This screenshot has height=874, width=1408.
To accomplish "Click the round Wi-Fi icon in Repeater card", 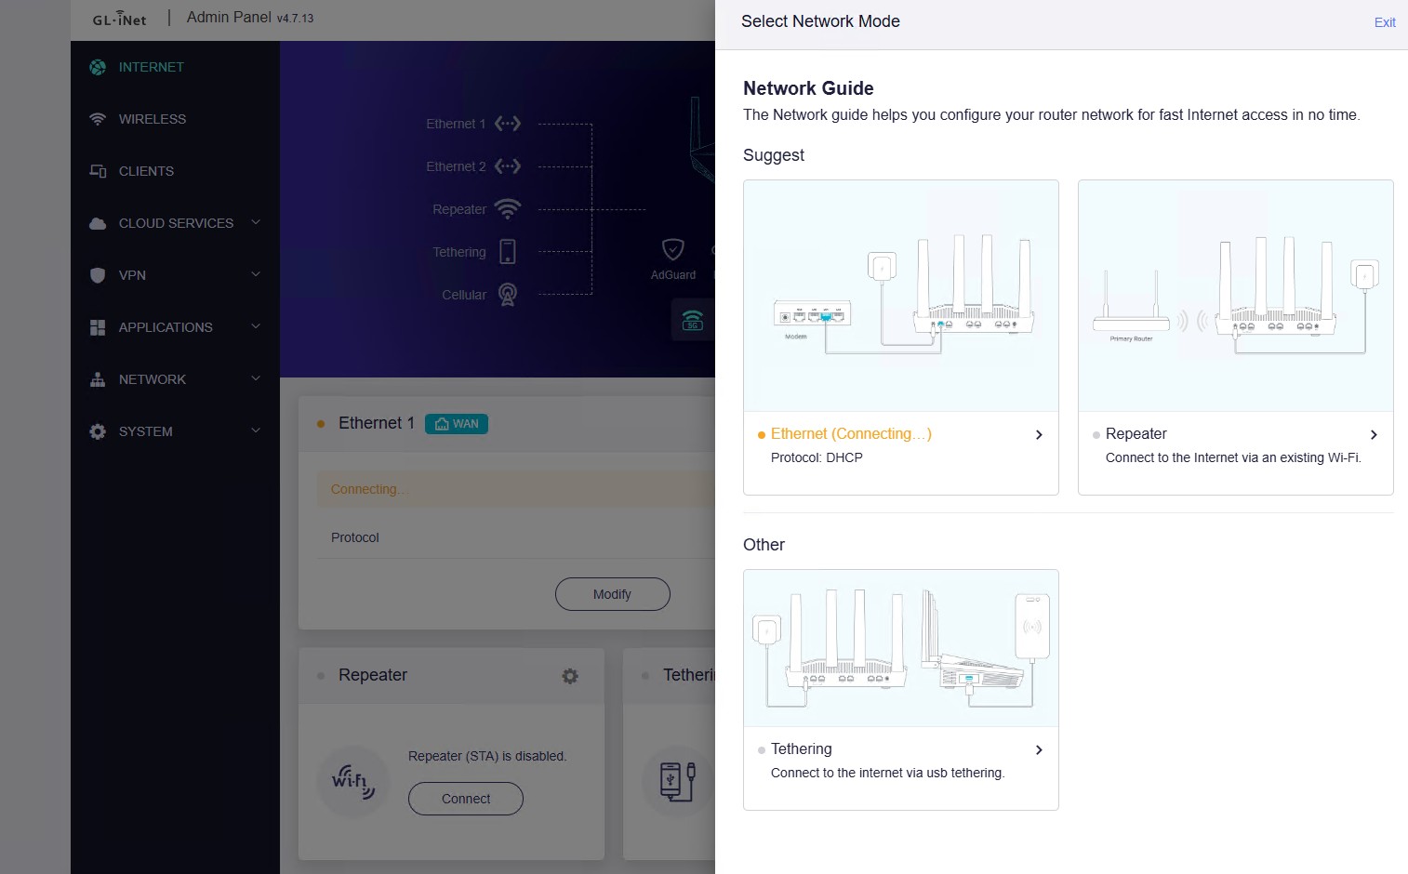I will click(x=352, y=782).
